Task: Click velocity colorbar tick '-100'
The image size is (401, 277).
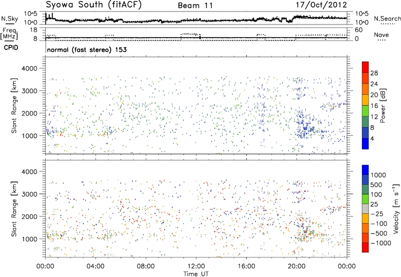Action: 379,223
